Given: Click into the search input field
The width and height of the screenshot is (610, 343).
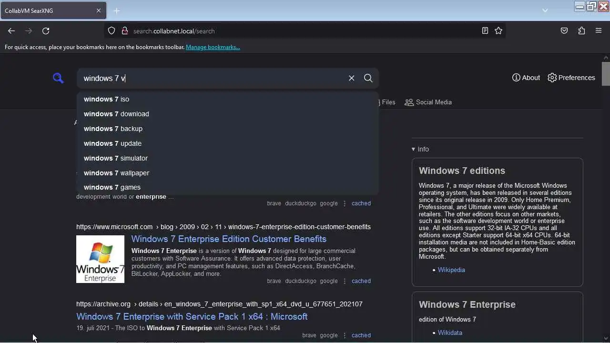Looking at the screenshot, I should click(x=212, y=78).
